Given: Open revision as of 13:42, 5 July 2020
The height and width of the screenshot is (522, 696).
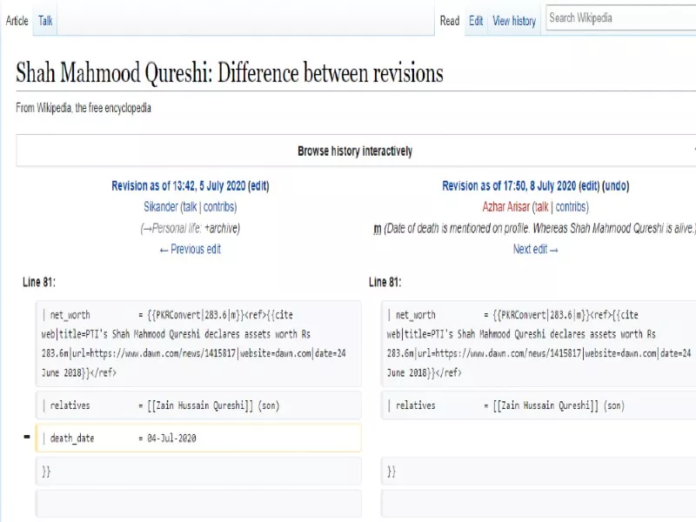Looking at the screenshot, I should (178, 185).
